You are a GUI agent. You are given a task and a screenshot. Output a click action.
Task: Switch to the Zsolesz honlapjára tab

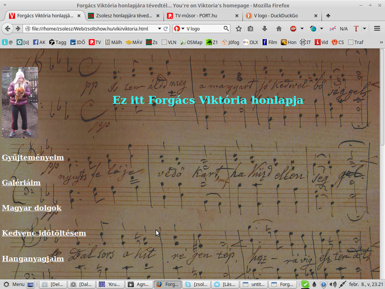123,16
